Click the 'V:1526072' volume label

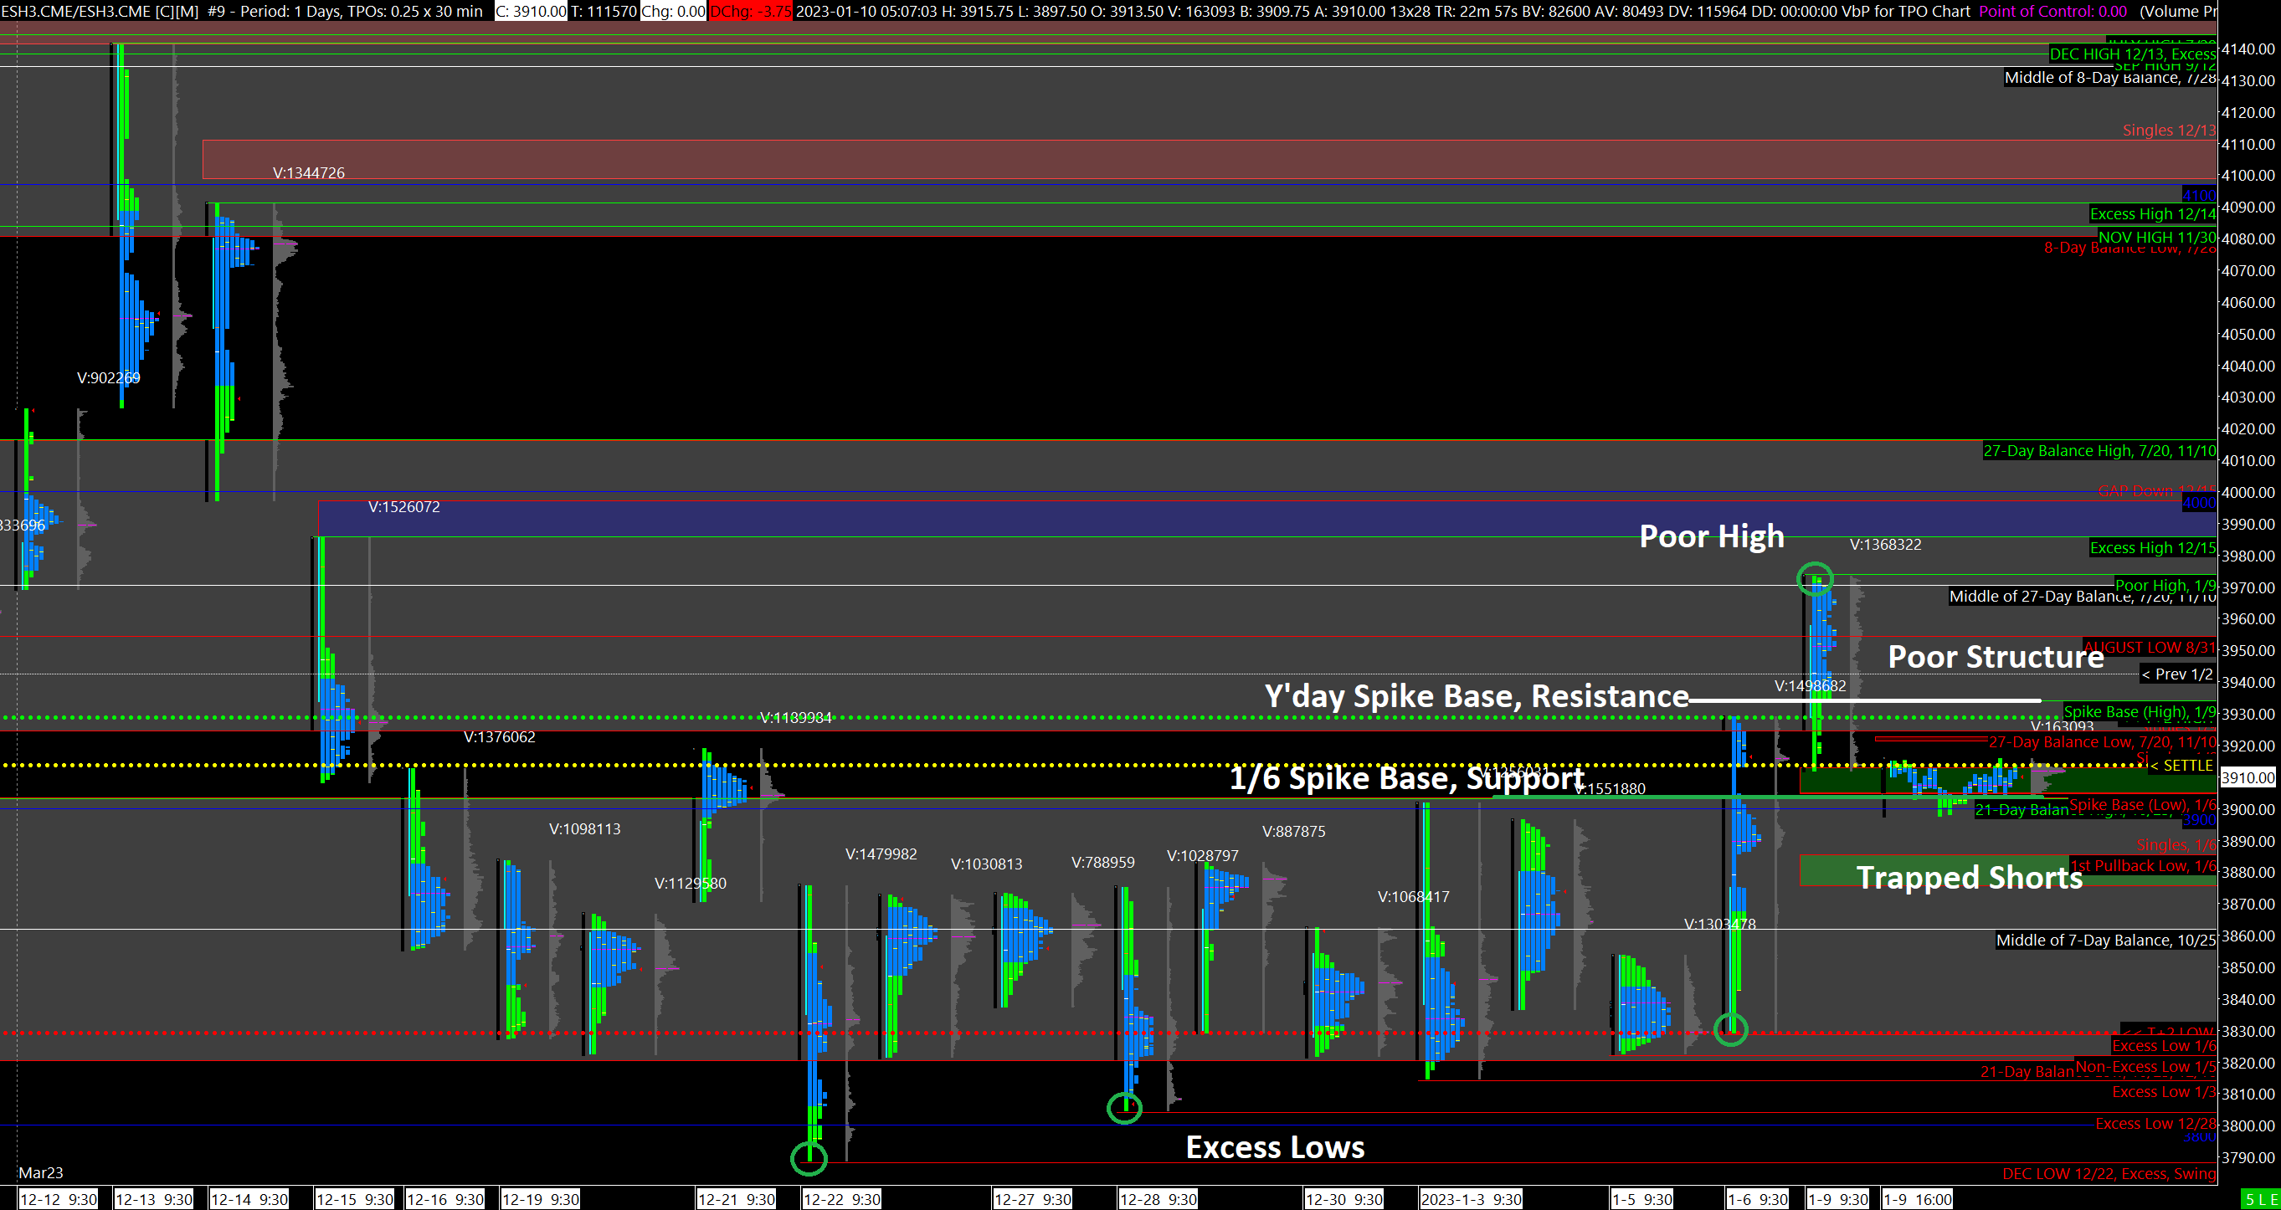[403, 507]
